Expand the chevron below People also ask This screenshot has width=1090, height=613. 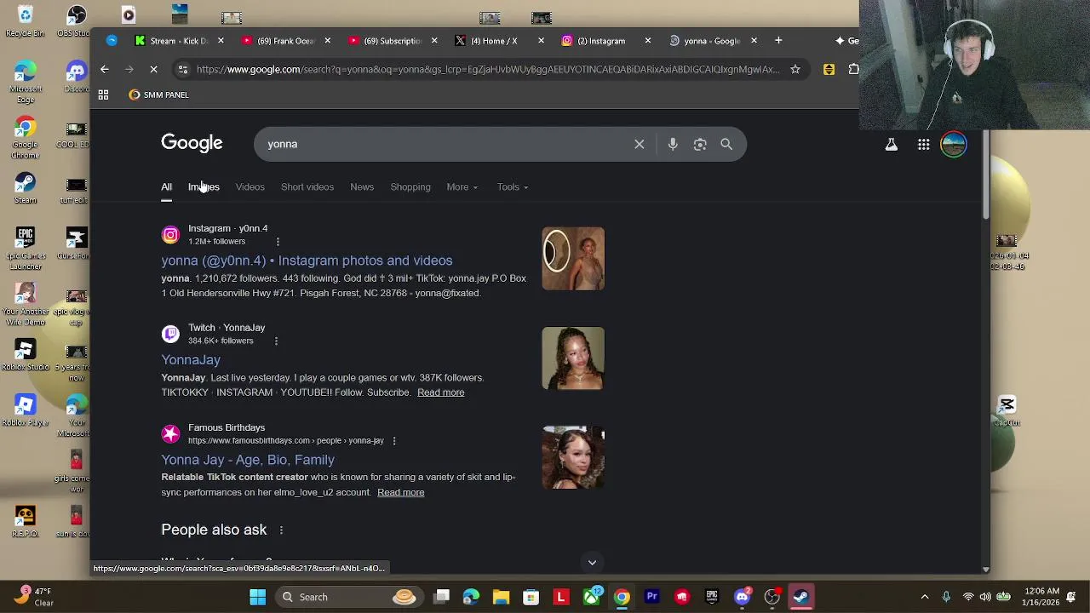point(592,562)
